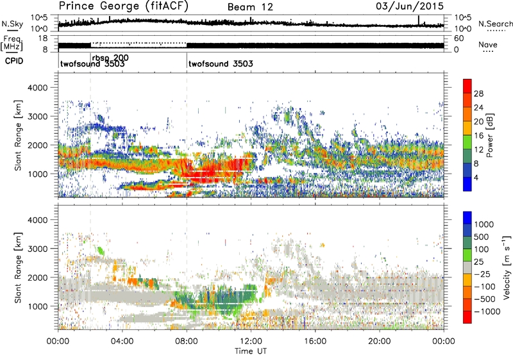
Task: Click the 'Time UT' axis label
Action: click(251, 351)
